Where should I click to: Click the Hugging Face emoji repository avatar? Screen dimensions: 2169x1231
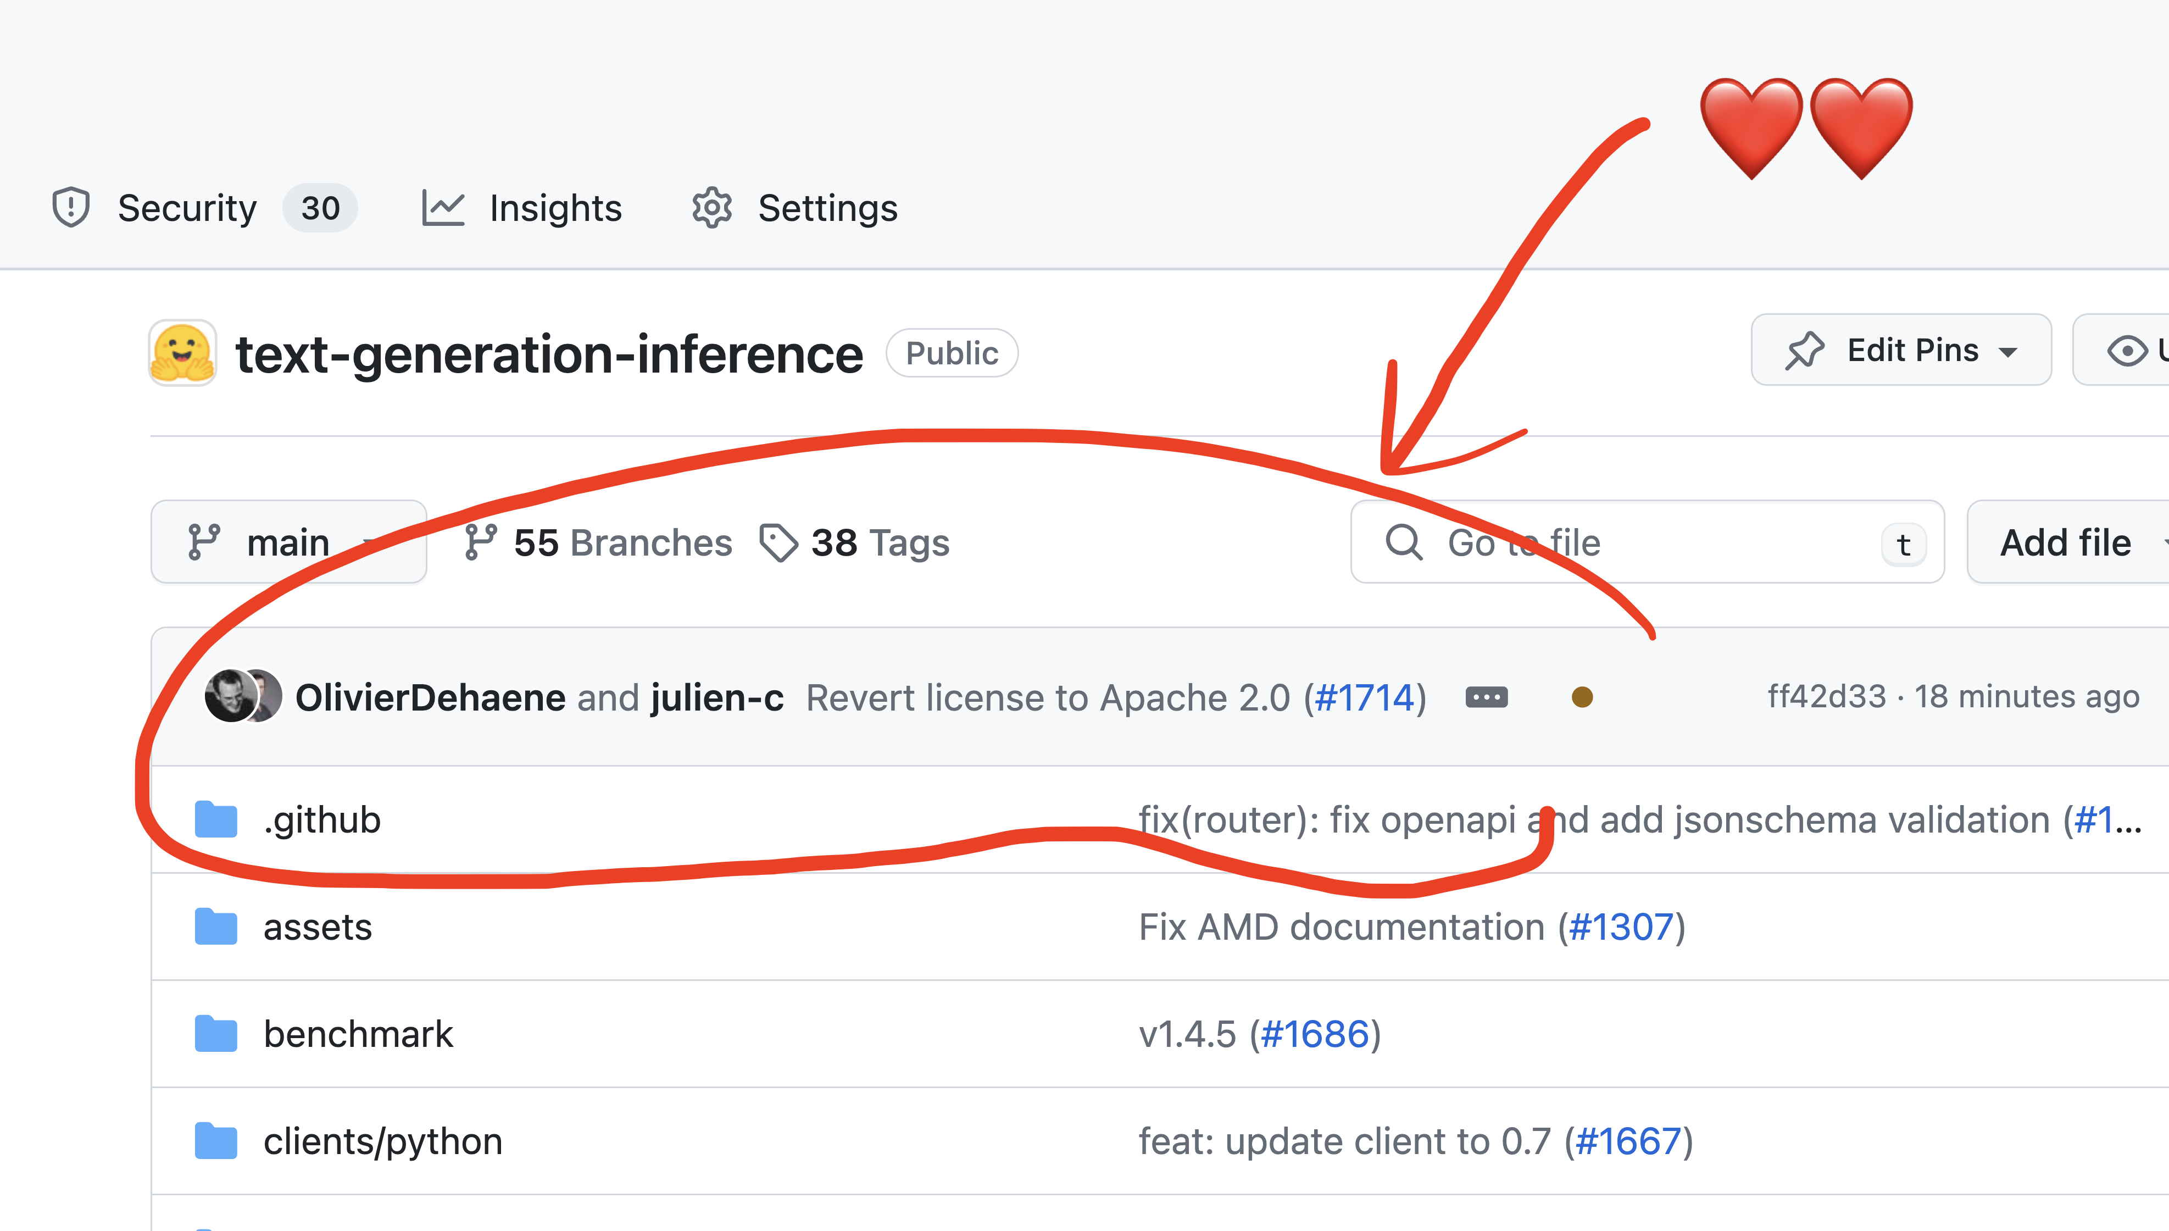point(182,353)
